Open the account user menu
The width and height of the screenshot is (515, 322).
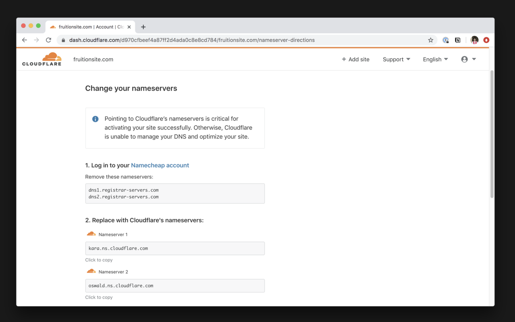(468, 59)
